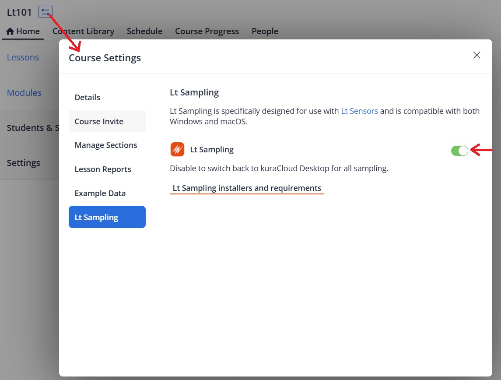Click the Home house icon
Viewport: 501px width, 380px height.
pos(10,32)
